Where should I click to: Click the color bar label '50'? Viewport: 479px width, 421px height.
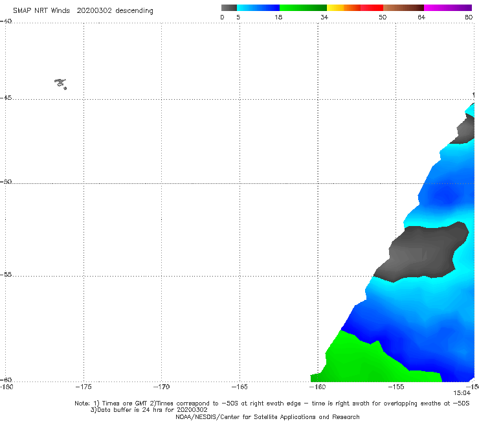(x=383, y=17)
